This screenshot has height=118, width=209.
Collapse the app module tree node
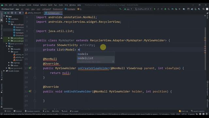tap(4, 16)
